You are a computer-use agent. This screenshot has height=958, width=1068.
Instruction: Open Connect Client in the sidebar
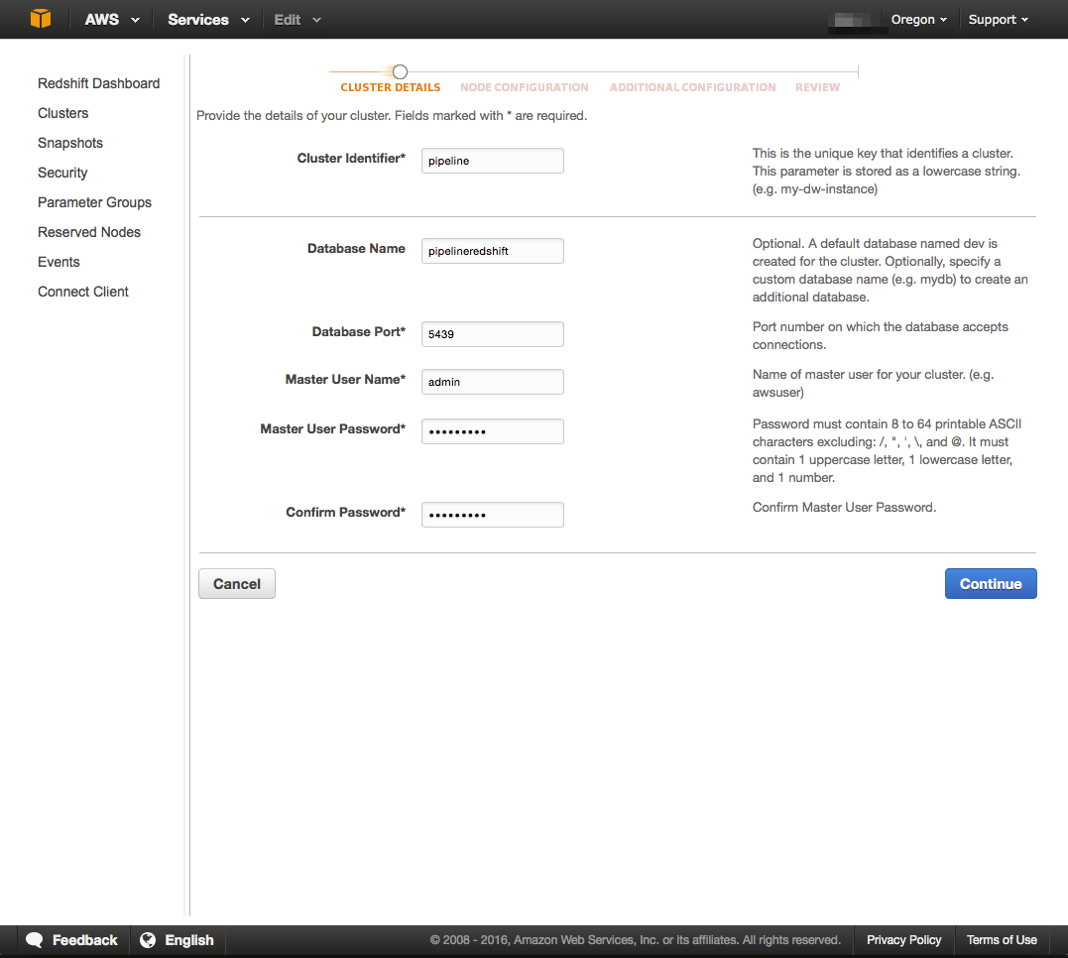tap(83, 292)
